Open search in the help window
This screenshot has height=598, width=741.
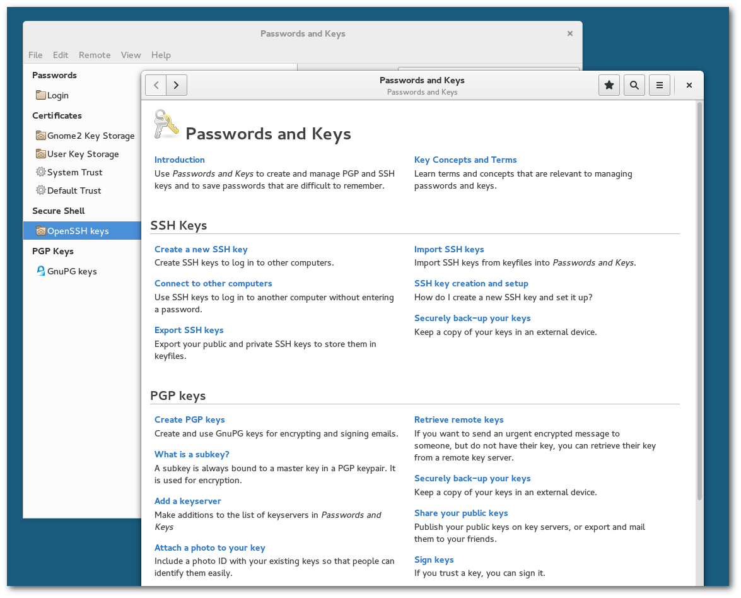[x=634, y=85]
